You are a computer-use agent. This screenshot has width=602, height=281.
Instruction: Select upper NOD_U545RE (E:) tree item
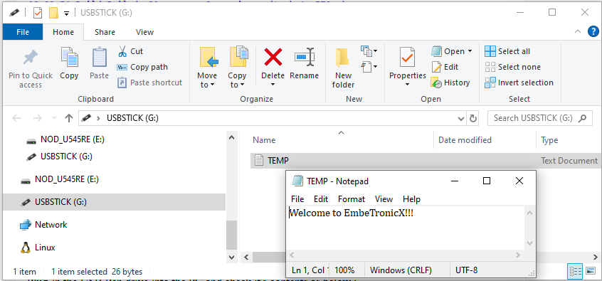tap(65, 139)
